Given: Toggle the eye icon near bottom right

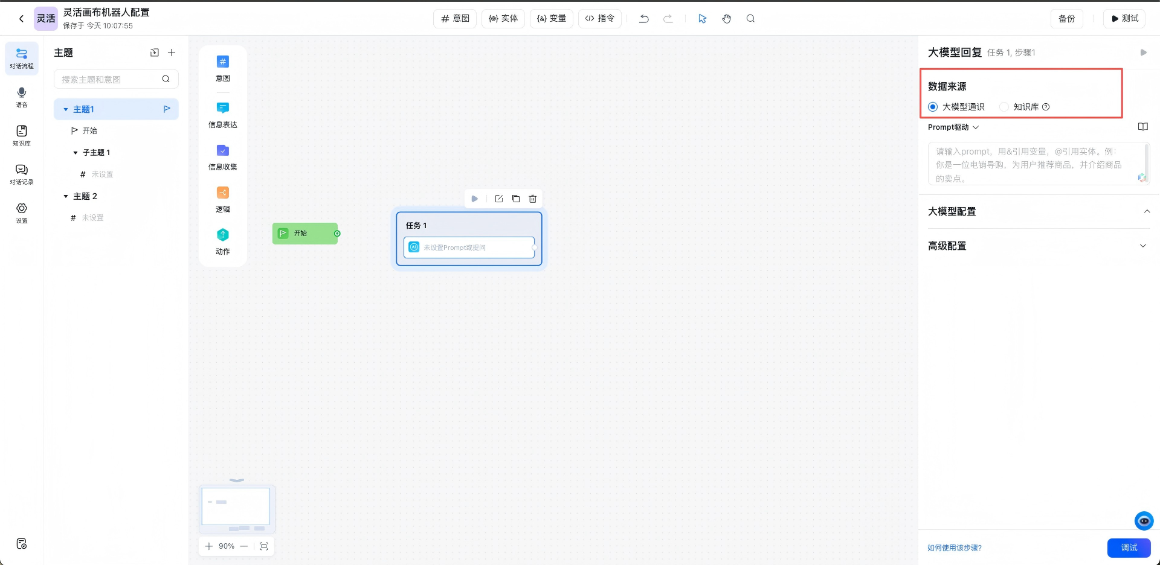Looking at the screenshot, I should 1143,520.
